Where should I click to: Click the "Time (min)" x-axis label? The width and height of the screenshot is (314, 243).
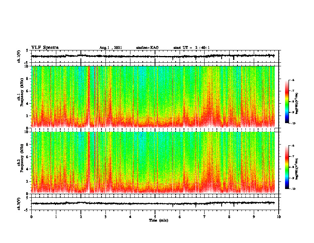pos(159,220)
